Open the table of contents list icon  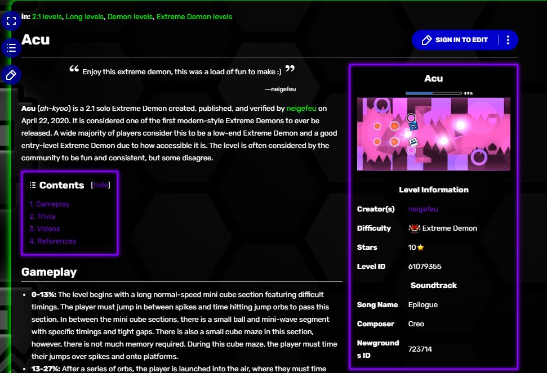coord(11,48)
